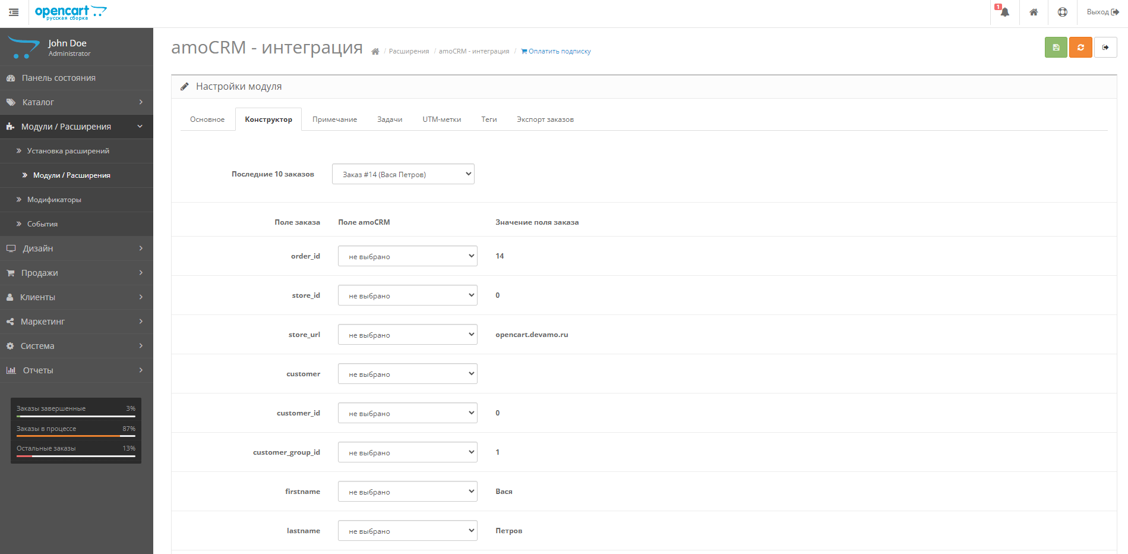Screen dimensions: 1128x554
Task: Click the orange refresh icon
Action: [x=1080, y=47]
